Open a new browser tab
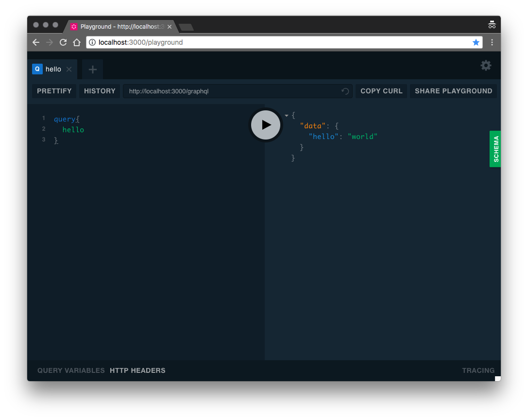 [186, 27]
